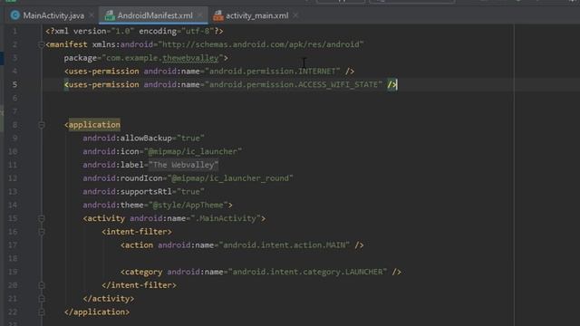Screen dimensions: 580x326
Task: Click the fold marker beside the closing intent-filter tag
Action: click(42, 285)
